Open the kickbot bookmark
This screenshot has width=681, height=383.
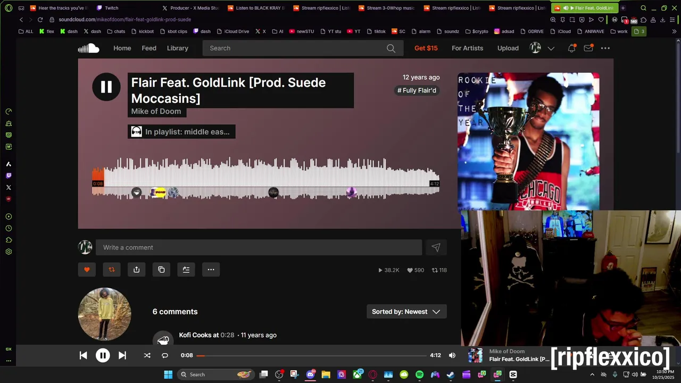pos(142,31)
